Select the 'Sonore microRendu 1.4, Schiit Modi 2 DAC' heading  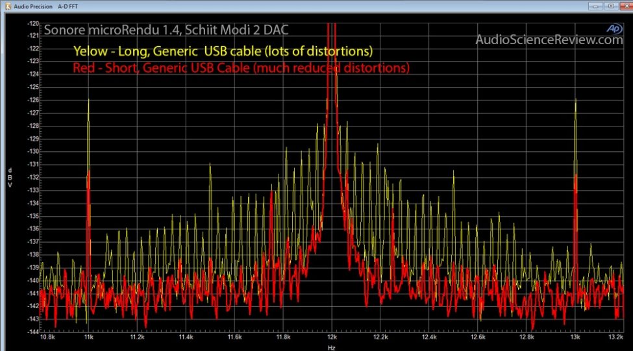[166, 30]
